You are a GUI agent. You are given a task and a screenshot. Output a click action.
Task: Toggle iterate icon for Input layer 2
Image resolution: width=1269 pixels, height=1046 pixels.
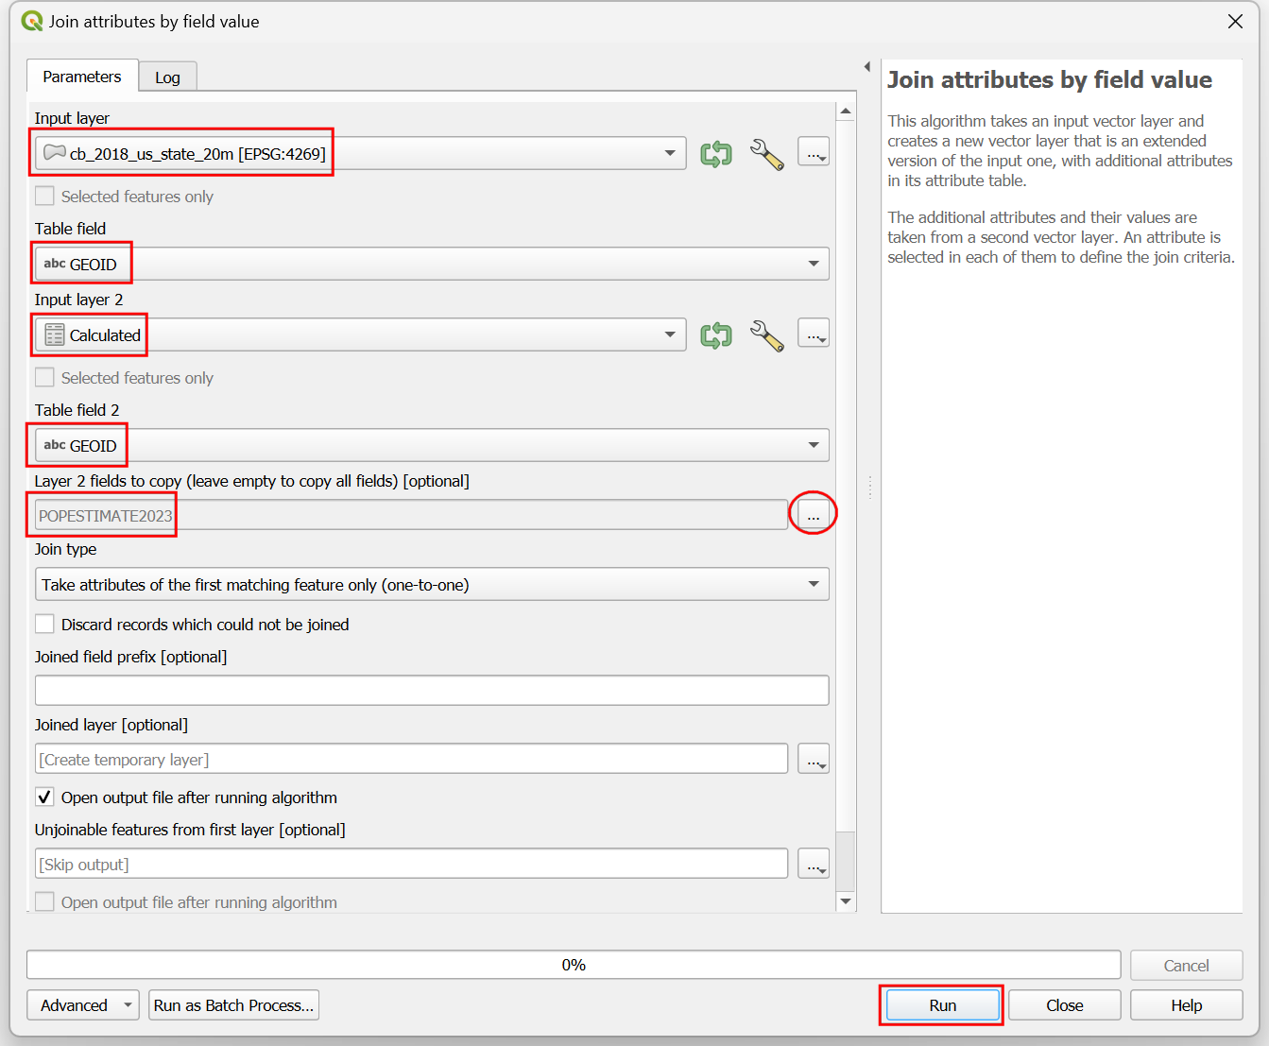(x=715, y=334)
